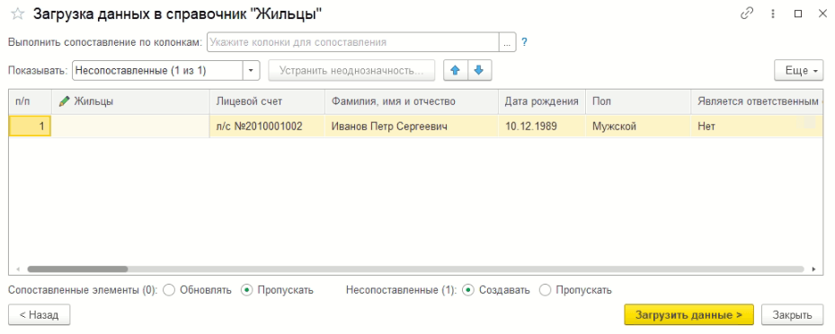835x334 pixels.
Task: Maximize the window
Action: 798,14
